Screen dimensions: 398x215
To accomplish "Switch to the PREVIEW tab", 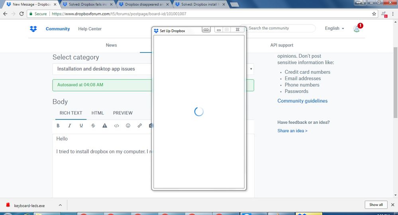I will coord(123,113).
